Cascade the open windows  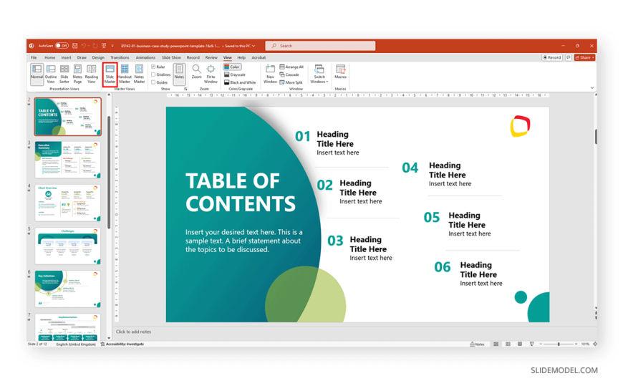289,74
